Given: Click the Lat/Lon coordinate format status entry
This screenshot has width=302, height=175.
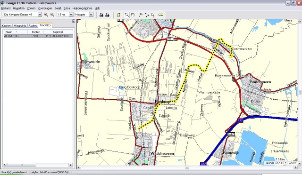Looking at the screenshot, I should pos(50,172).
